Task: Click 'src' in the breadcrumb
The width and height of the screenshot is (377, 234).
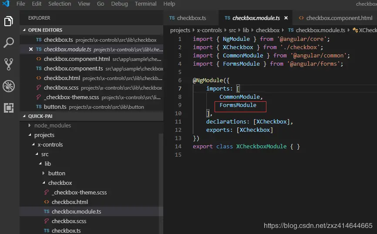Action: 232,30
